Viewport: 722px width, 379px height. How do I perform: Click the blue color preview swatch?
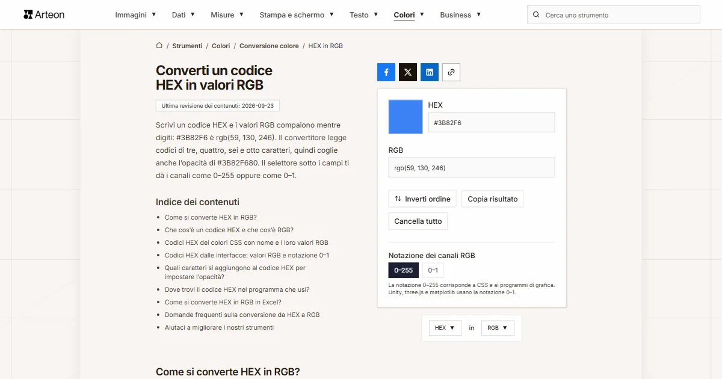coord(406,117)
